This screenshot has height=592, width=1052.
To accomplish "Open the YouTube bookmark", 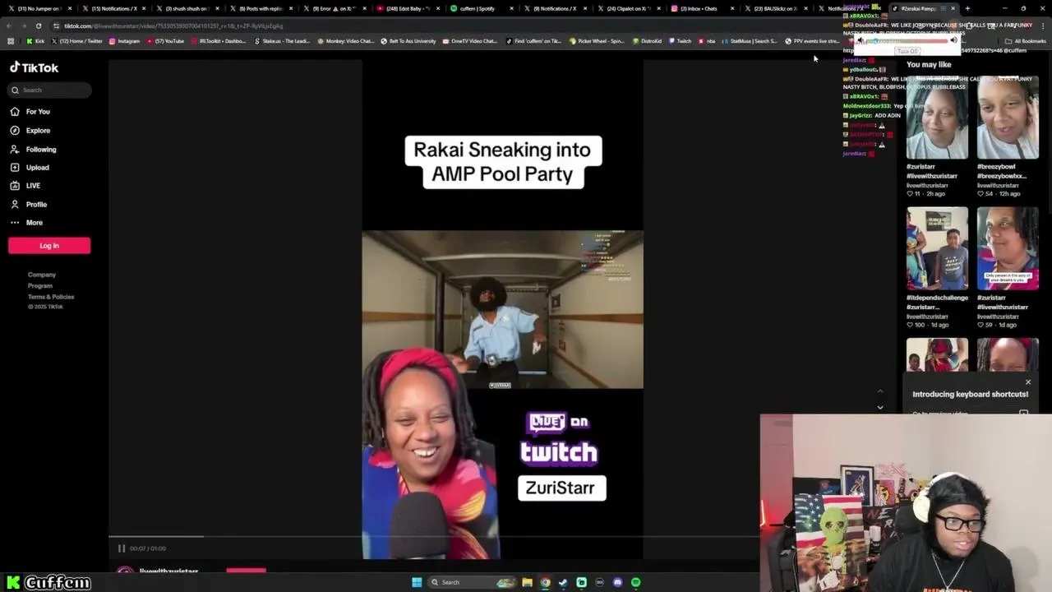I will 165,41.
